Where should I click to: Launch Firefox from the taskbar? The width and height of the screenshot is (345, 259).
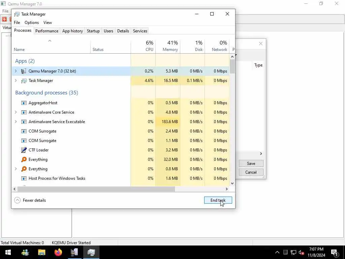click(58, 252)
